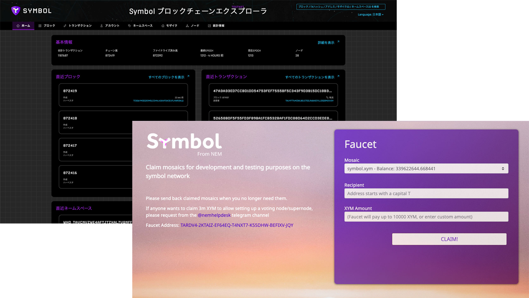529x298 pixels.
Task: Click the 1187687 total transactions value
Action: click(x=63, y=55)
